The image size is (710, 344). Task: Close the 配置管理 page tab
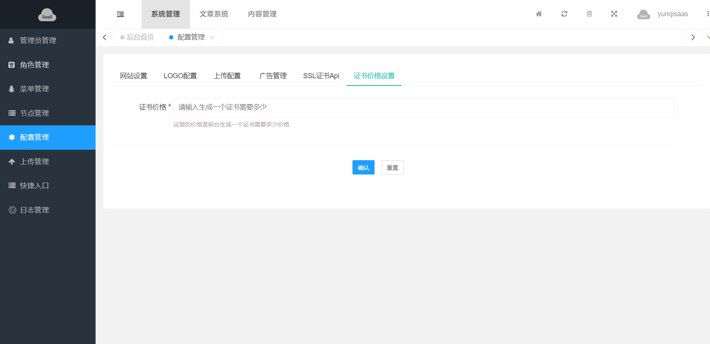[212, 38]
